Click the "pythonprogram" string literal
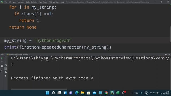The height and width of the screenshot is (96, 171). tap(53, 41)
